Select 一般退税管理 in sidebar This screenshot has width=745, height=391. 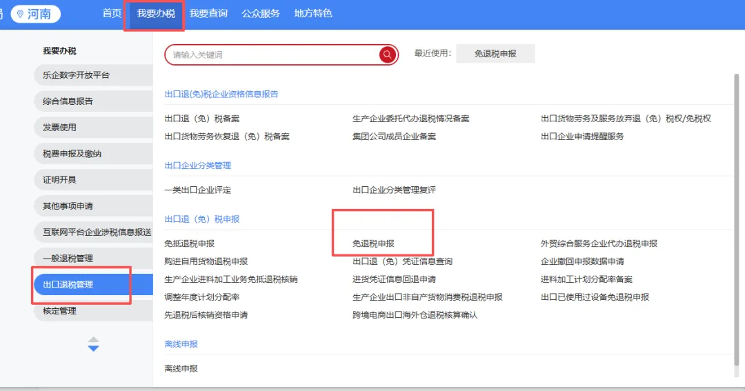pos(94,259)
